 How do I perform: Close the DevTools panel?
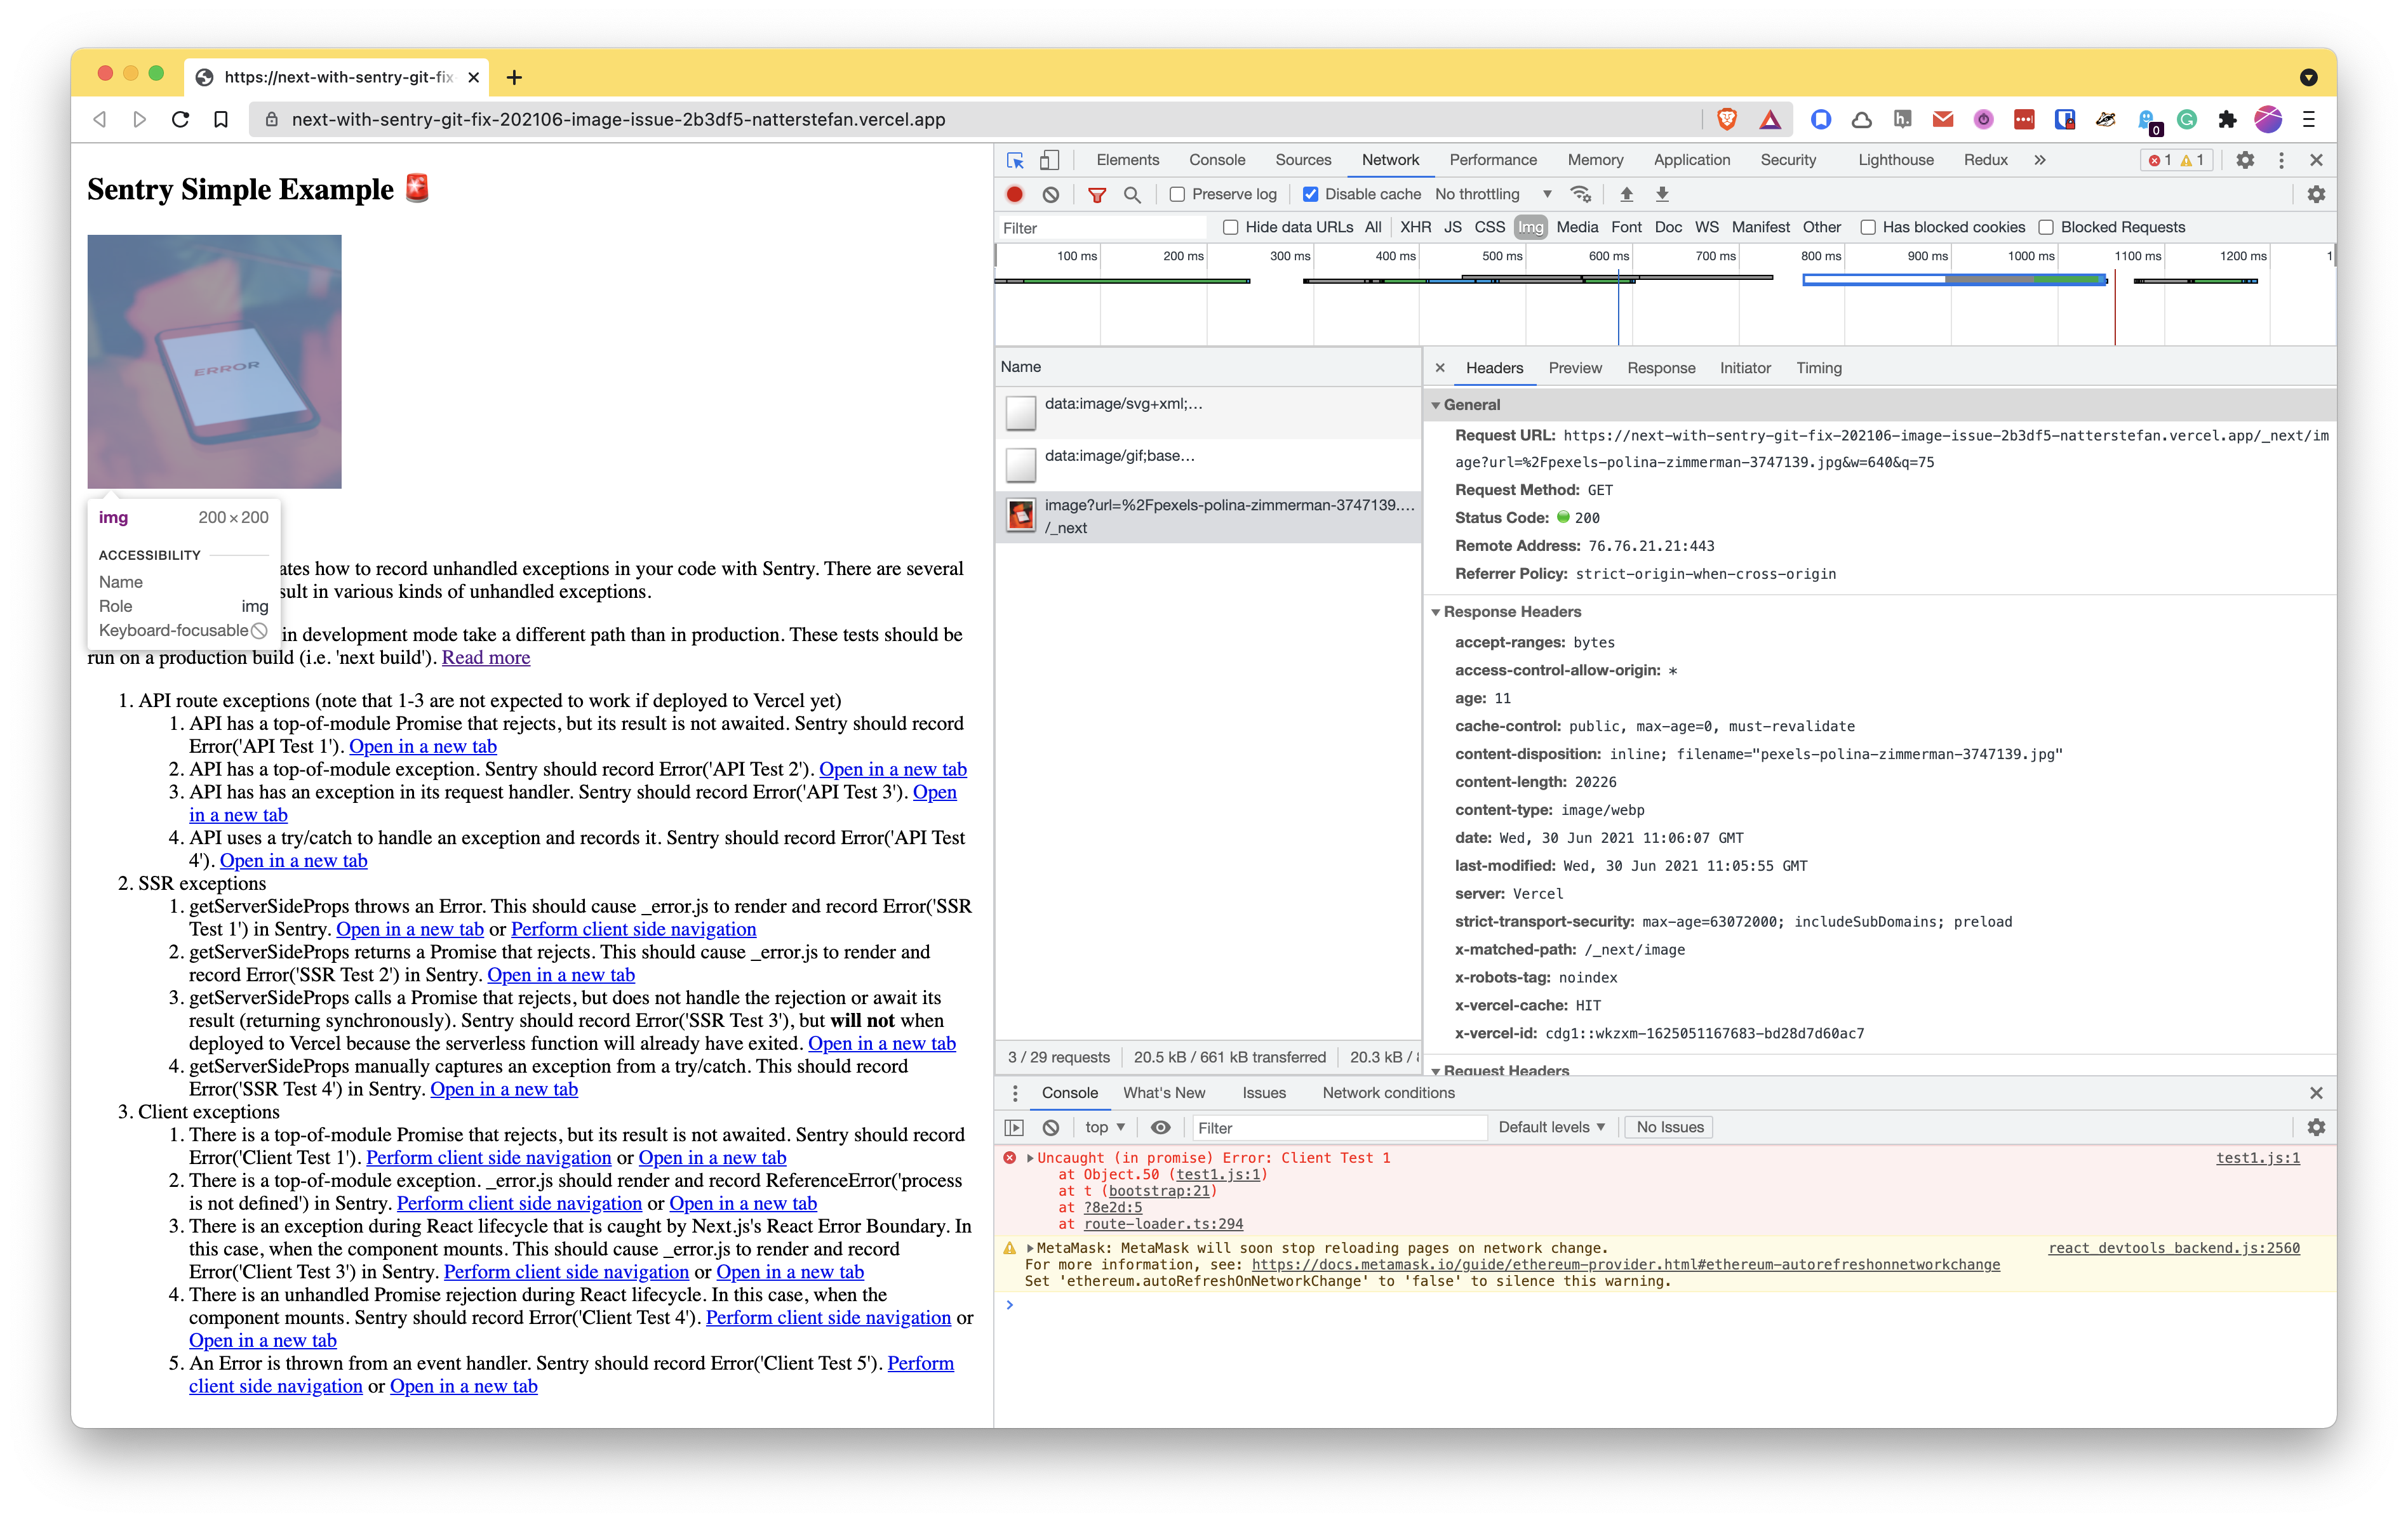[2316, 160]
